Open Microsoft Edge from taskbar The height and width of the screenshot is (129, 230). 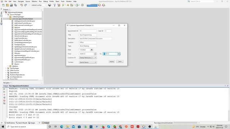tap(61, 126)
